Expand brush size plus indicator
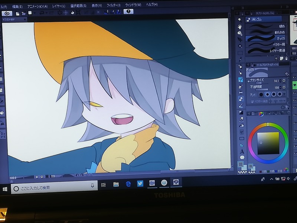 (248, 81)
